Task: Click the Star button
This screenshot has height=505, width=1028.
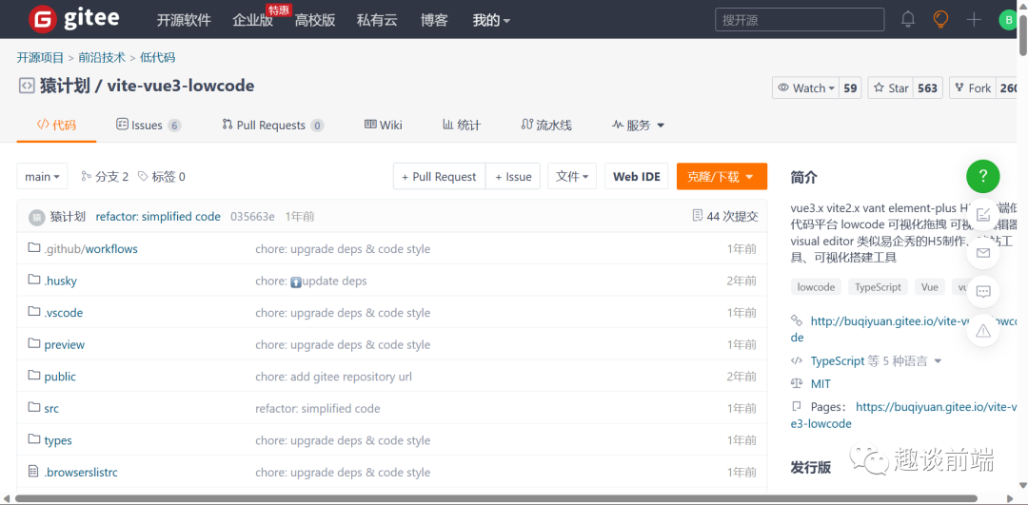Action: [x=890, y=87]
